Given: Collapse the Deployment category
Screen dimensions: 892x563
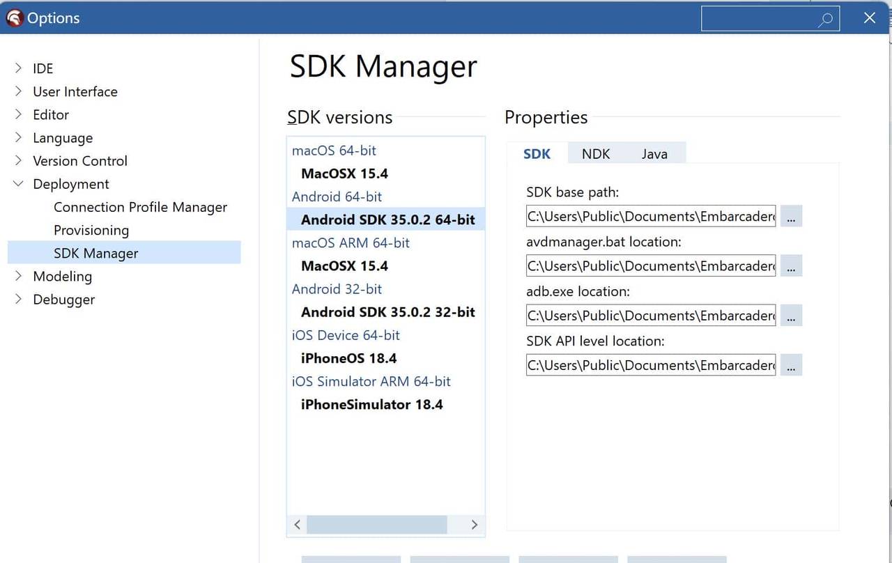Looking at the screenshot, I should (x=19, y=184).
